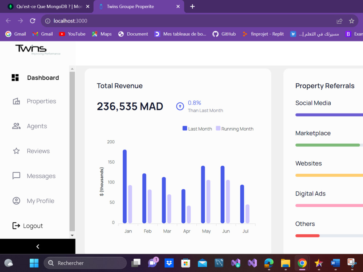This screenshot has height=272, width=363.
Task: Open the Reviews menu item
Action: click(x=38, y=151)
